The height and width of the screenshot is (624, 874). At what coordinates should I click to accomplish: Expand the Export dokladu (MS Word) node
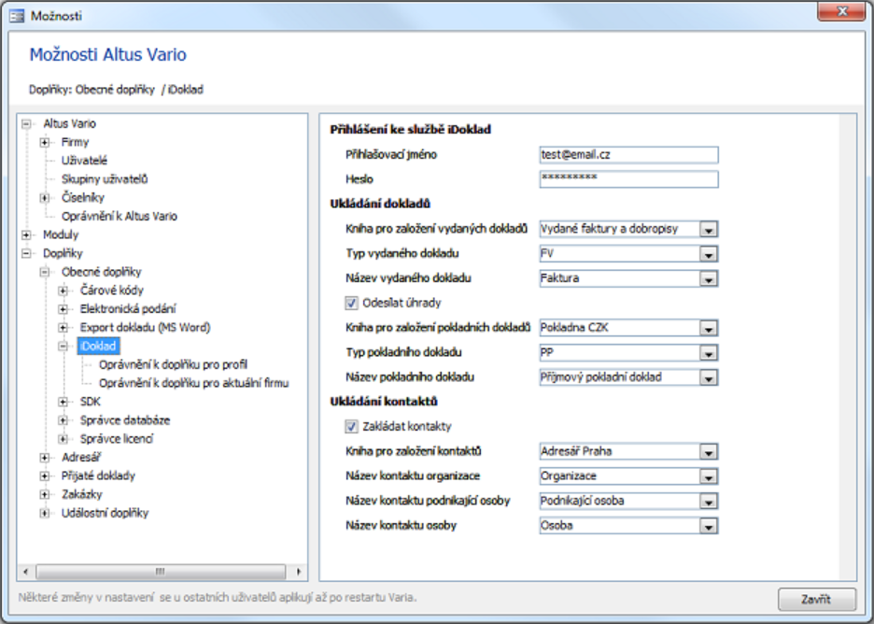(63, 327)
